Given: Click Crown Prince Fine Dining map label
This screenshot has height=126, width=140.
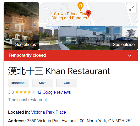Looking at the screenshot, I should 69,16.
